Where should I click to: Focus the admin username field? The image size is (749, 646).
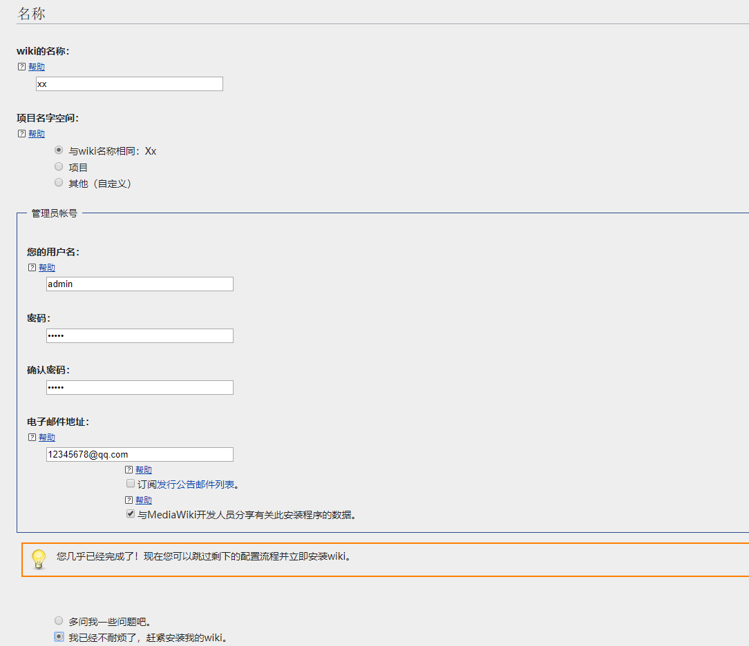[x=140, y=284]
